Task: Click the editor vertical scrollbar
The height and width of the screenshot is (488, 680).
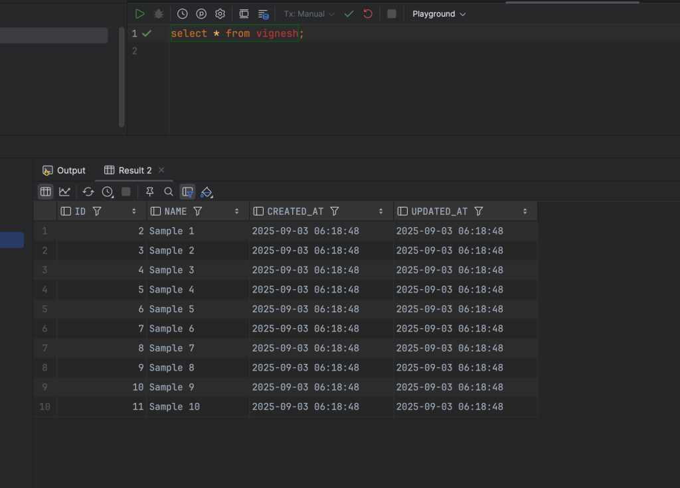Action: [122, 76]
